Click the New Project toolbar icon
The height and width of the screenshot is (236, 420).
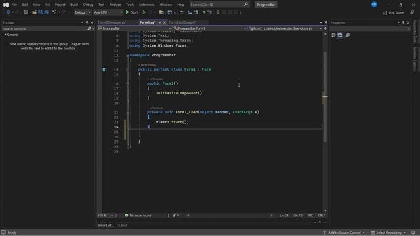tap(26, 12)
